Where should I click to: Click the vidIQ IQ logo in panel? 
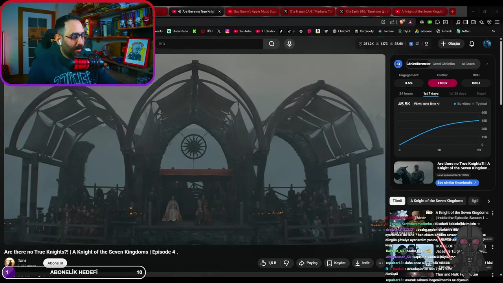point(398,64)
